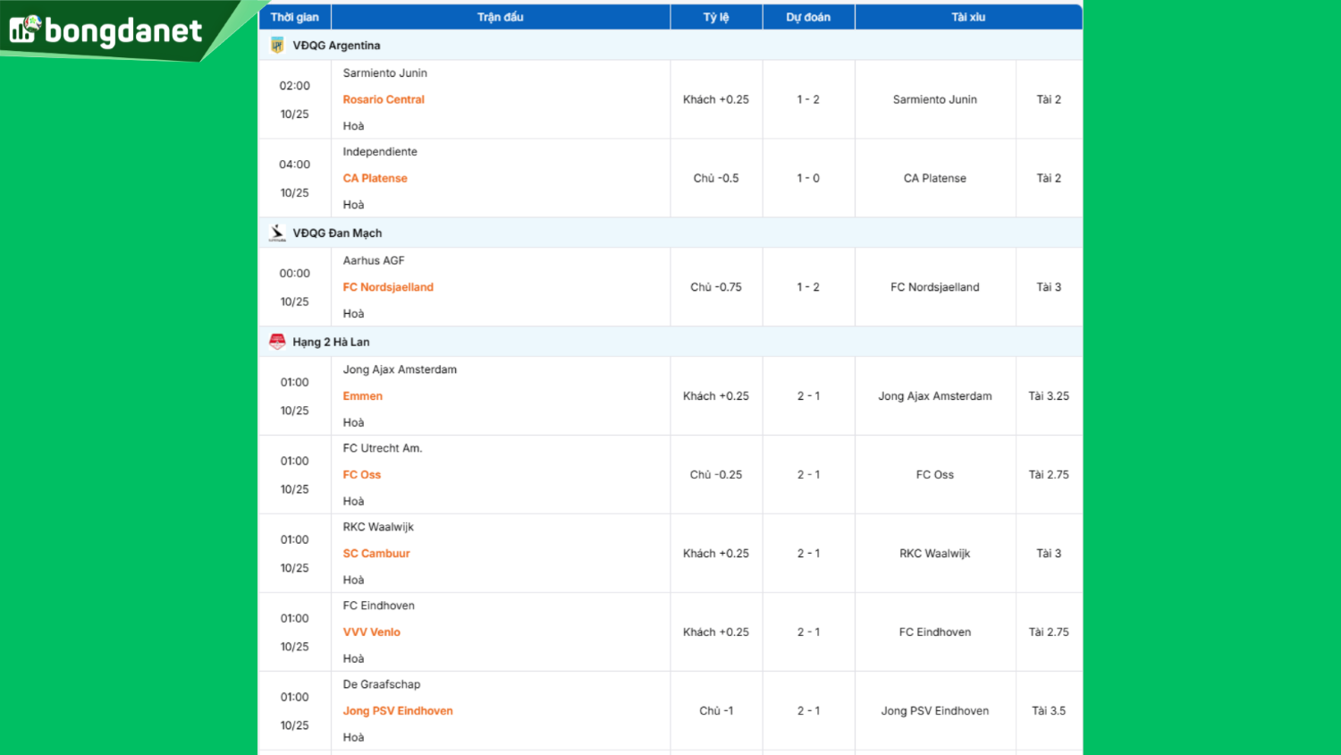This screenshot has width=1341, height=755.
Task: Open the FC Nordsjaelland team link
Action: click(x=388, y=287)
